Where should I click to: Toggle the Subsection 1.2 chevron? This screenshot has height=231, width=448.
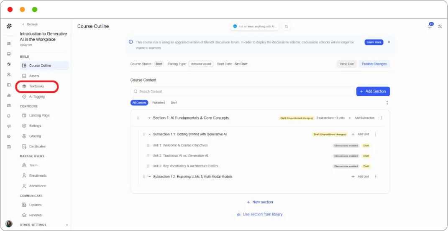[x=149, y=177]
